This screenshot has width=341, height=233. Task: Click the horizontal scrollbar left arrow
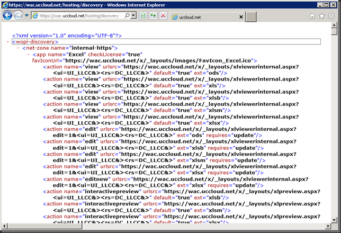(4, 226)
